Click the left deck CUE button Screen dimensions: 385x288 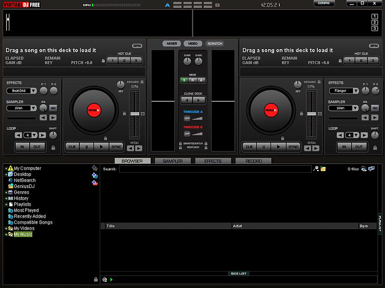(72, 147)
